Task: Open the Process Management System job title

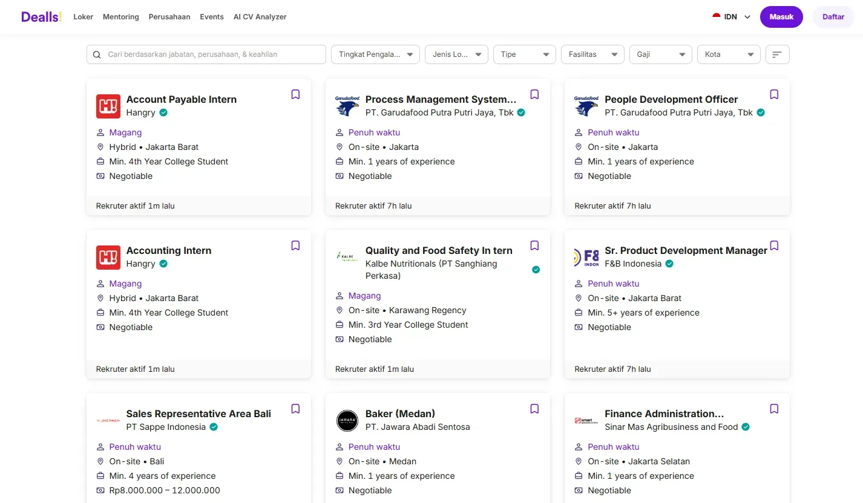Action: [441, 99]
